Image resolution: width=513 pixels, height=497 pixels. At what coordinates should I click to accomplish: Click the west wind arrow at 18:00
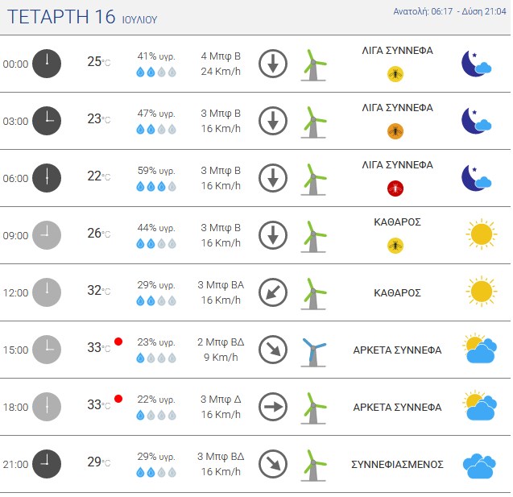pos(273,407)
